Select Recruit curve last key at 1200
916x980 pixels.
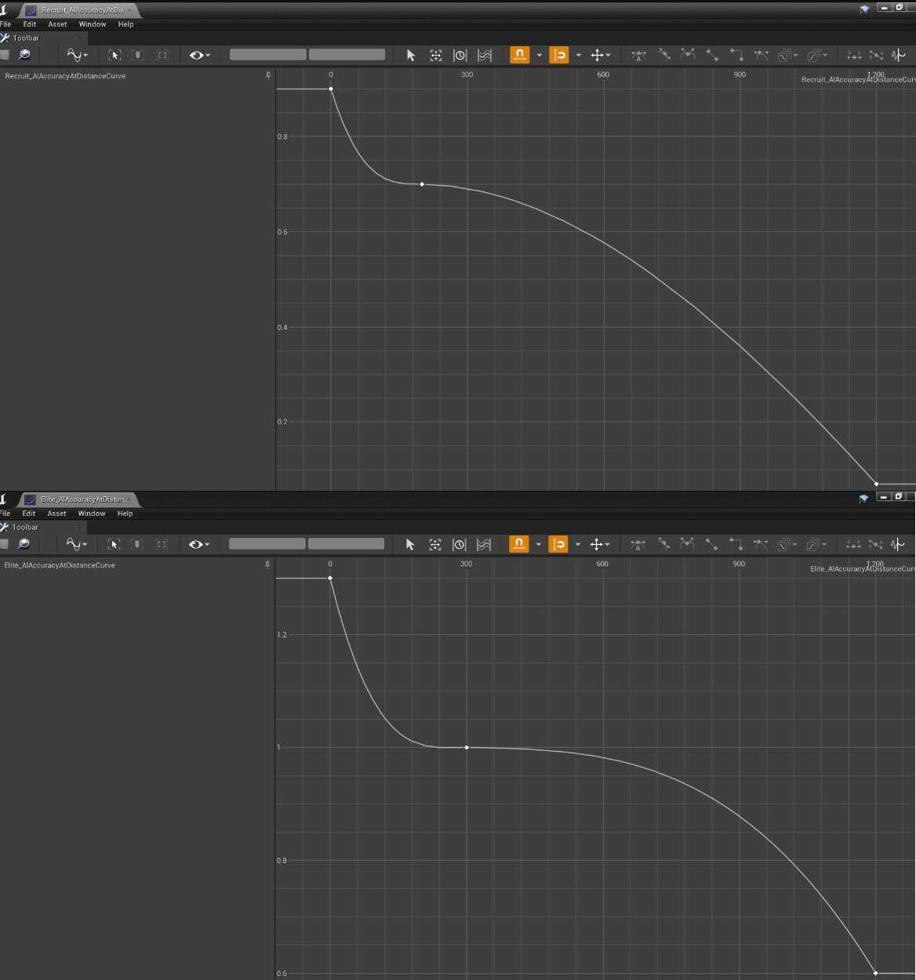(x=877, y=484)
